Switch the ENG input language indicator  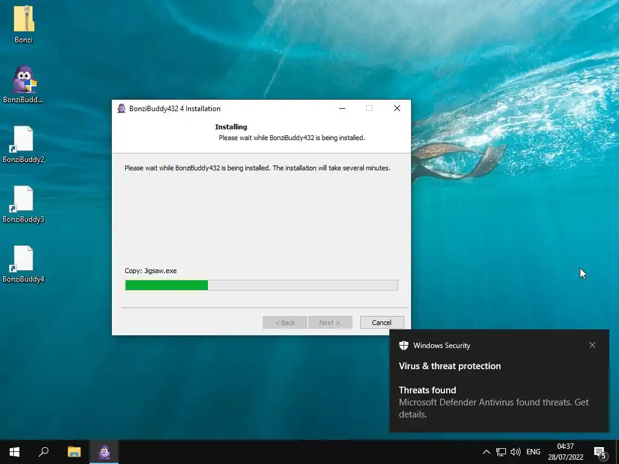(x=533, y=452)
